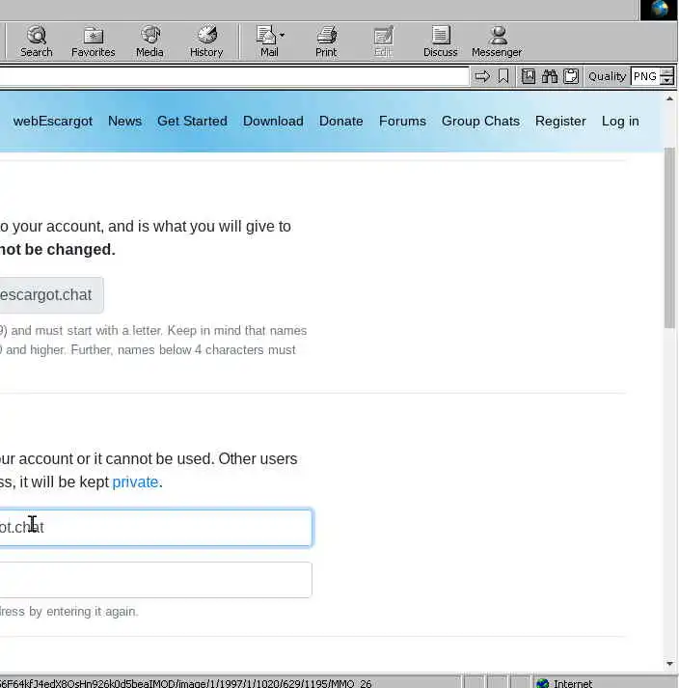Open the Mail toolbar icon
The height and width of the screenshot is (688, 679).
267,41
